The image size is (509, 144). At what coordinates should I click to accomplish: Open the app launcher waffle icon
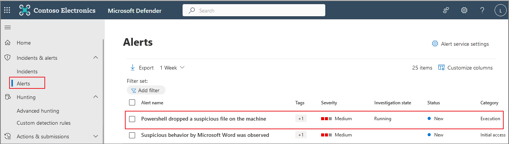[x=7, y=11]
